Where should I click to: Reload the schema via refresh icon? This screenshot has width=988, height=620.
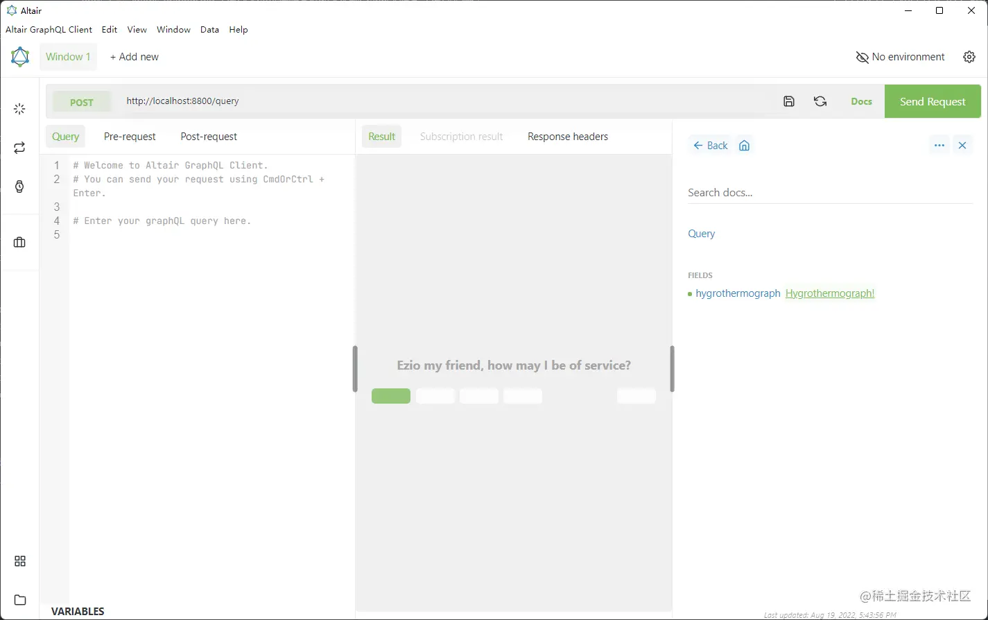[x=820, y=101]
